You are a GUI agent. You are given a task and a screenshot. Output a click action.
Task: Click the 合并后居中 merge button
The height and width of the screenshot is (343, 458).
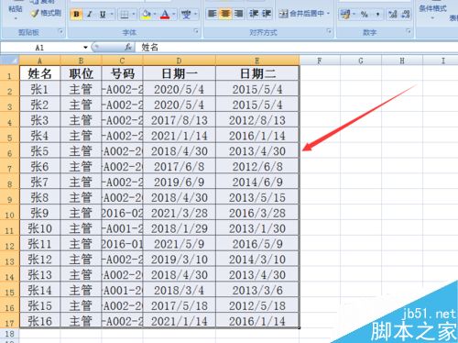point(301,14)
